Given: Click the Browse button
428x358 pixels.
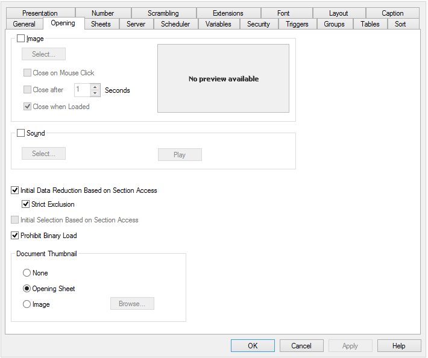Looking at the screenshot, I should (132, 303).
